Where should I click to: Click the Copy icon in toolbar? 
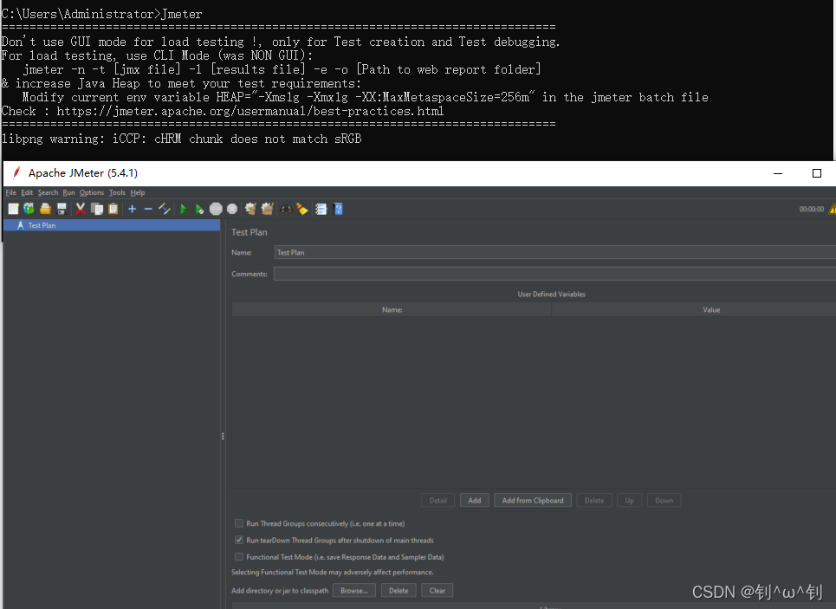tap(97, 209)
